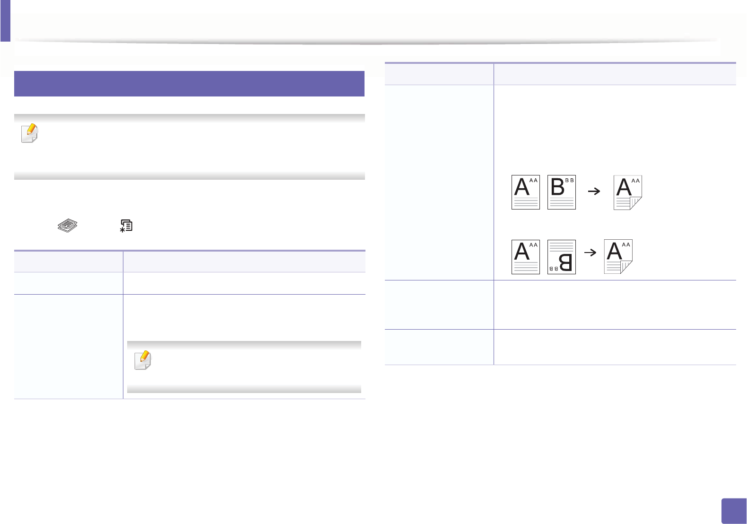Click the purple page number box
This screenshot has width=747, height=524.
(x=734, y=511)
